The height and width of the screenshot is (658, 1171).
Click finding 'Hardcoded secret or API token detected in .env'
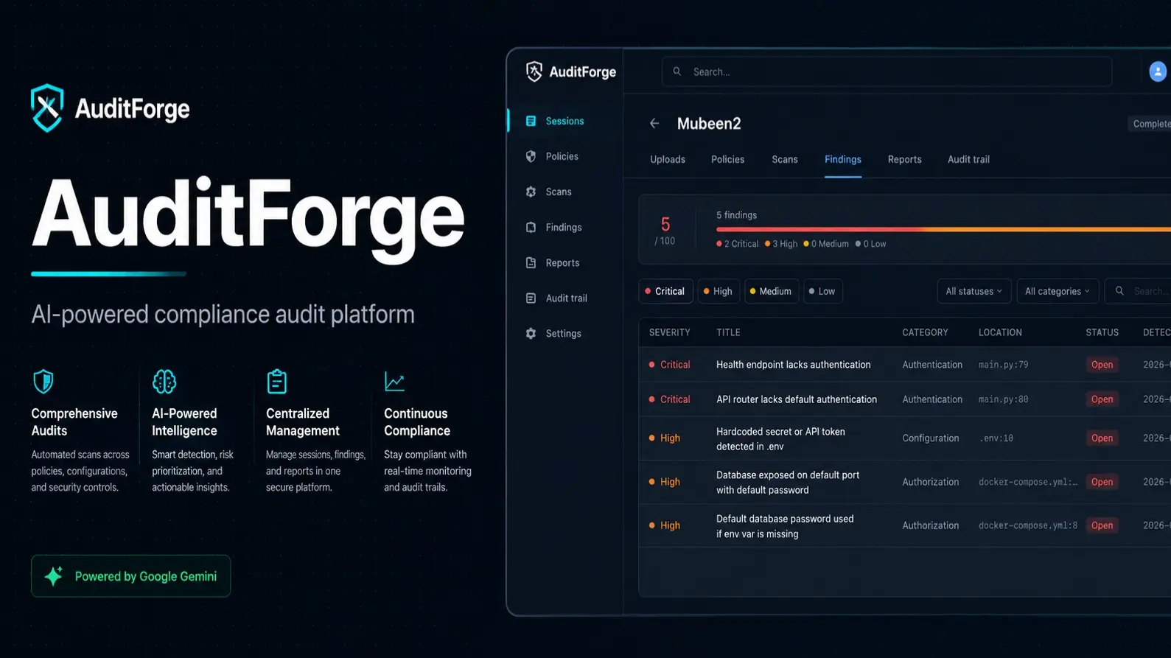(780, 438)
